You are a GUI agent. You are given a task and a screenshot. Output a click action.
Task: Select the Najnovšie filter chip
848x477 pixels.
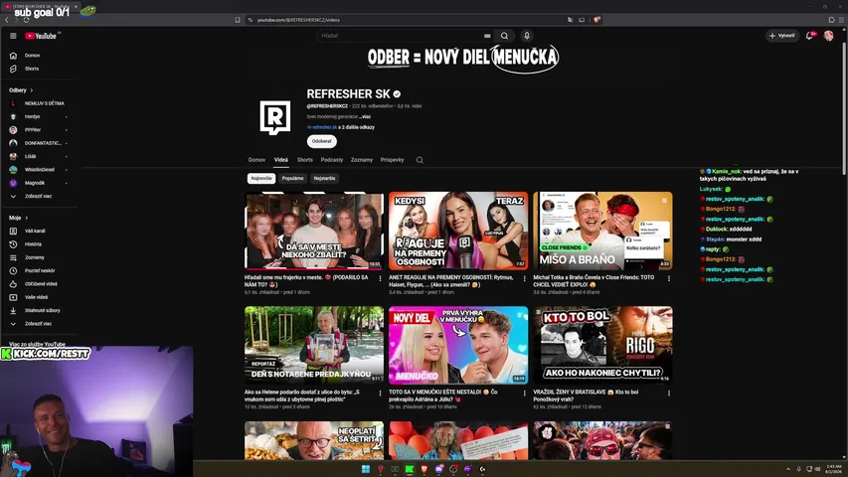pyautogui.click(x=261, y=179)
